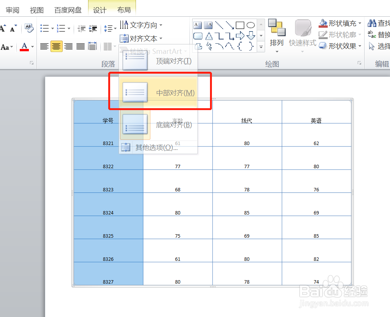Select the text box shape
The width and height of the screenshot is (390, 317).
click(197, 25)
